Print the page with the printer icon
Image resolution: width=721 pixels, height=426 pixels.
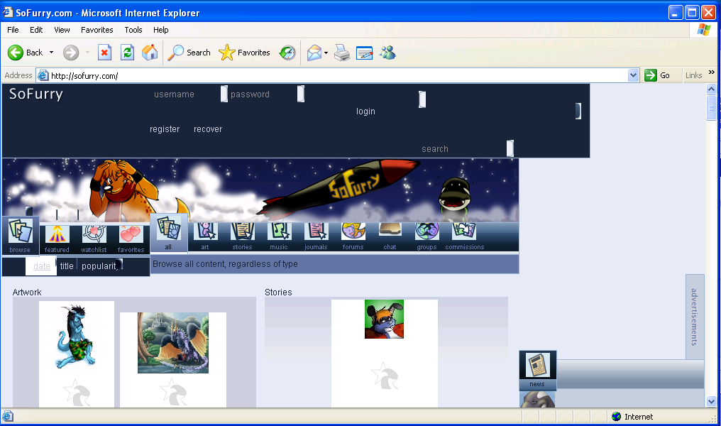(x=341, y=53)
